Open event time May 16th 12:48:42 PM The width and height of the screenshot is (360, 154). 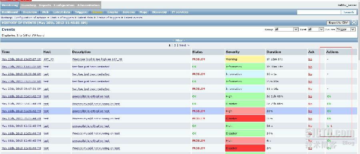pos(21,141)
